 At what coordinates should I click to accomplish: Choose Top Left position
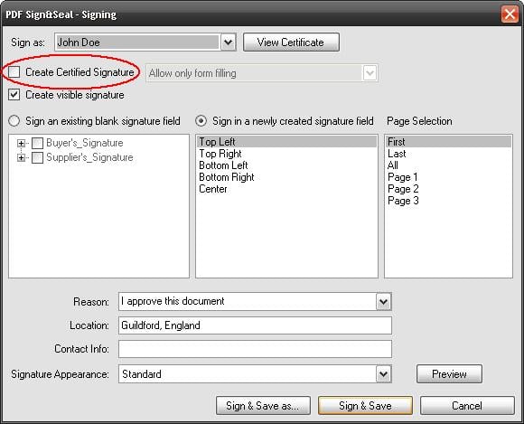pyautogui.click(x=286, y=142)
